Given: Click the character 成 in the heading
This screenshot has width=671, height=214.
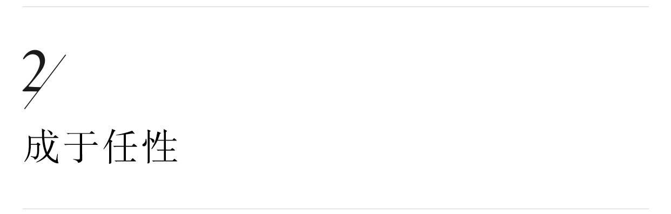Looking at the screenshot, I should [41, 145].
